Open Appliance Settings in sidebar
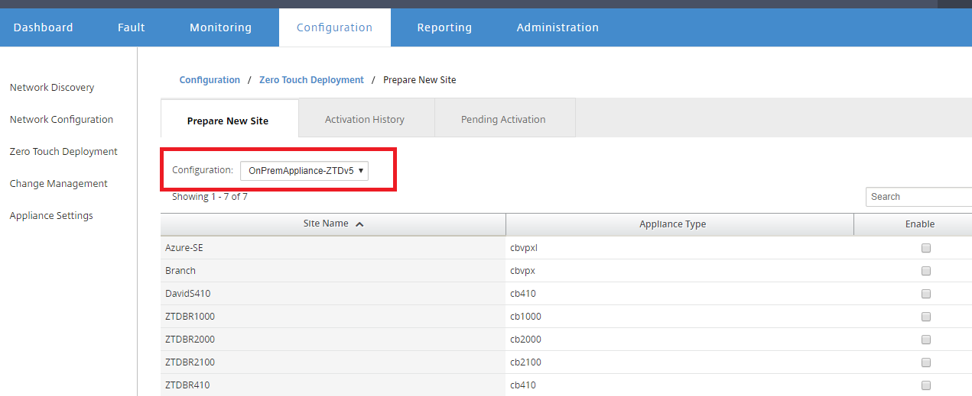972x396 pixels. (x=51, y=216)
